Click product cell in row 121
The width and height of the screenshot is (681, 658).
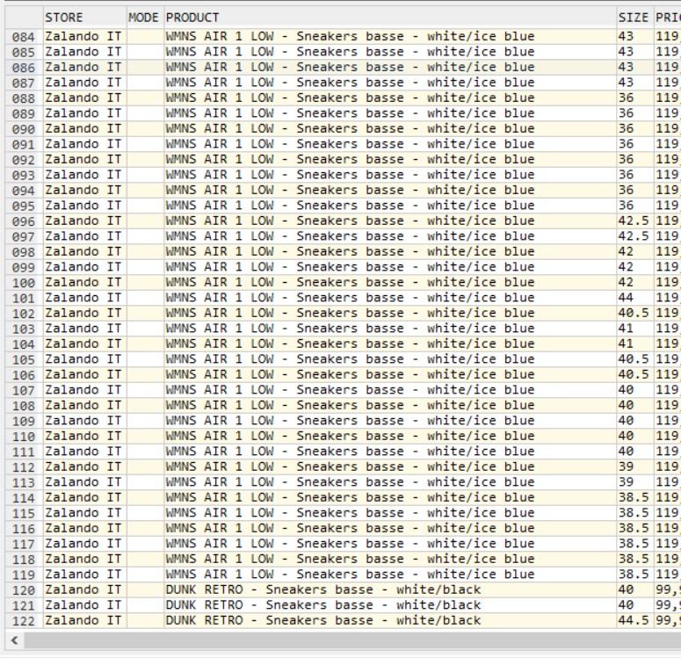390,605
